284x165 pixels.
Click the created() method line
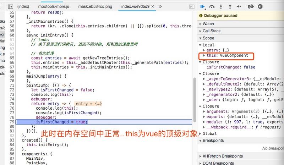coord(34,140)
